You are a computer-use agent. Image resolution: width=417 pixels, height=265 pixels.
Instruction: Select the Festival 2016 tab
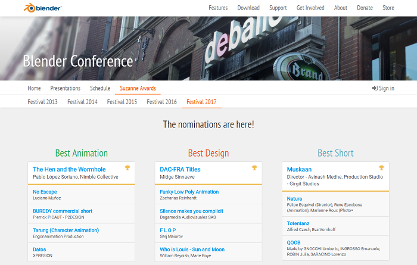point(161,102)
